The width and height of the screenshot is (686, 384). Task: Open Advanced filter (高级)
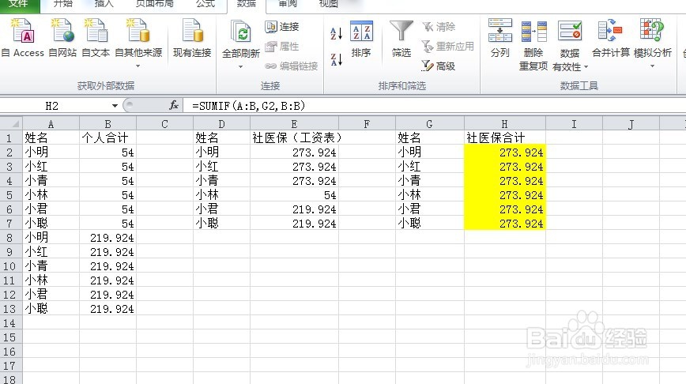point(439,66)
